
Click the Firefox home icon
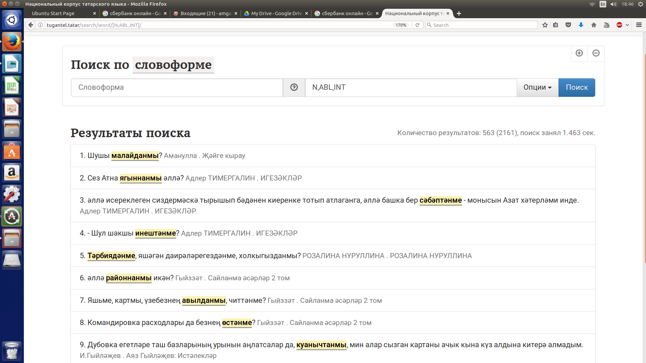click(594, 25)
